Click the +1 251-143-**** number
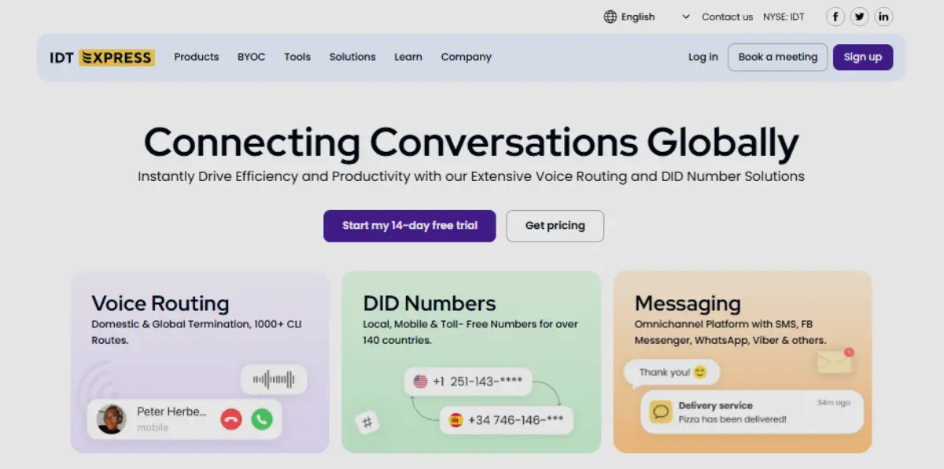The width and height of the screenshot is (944, 469). click(x=478, y=382)
